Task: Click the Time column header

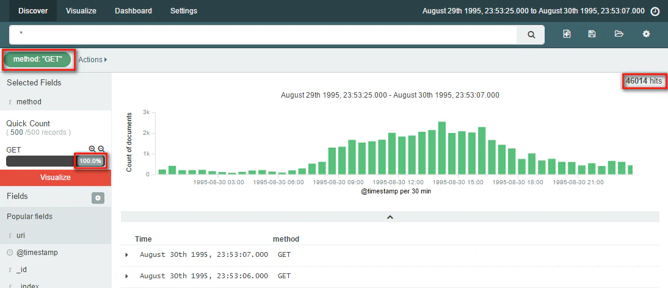Action: coord(143,239)
